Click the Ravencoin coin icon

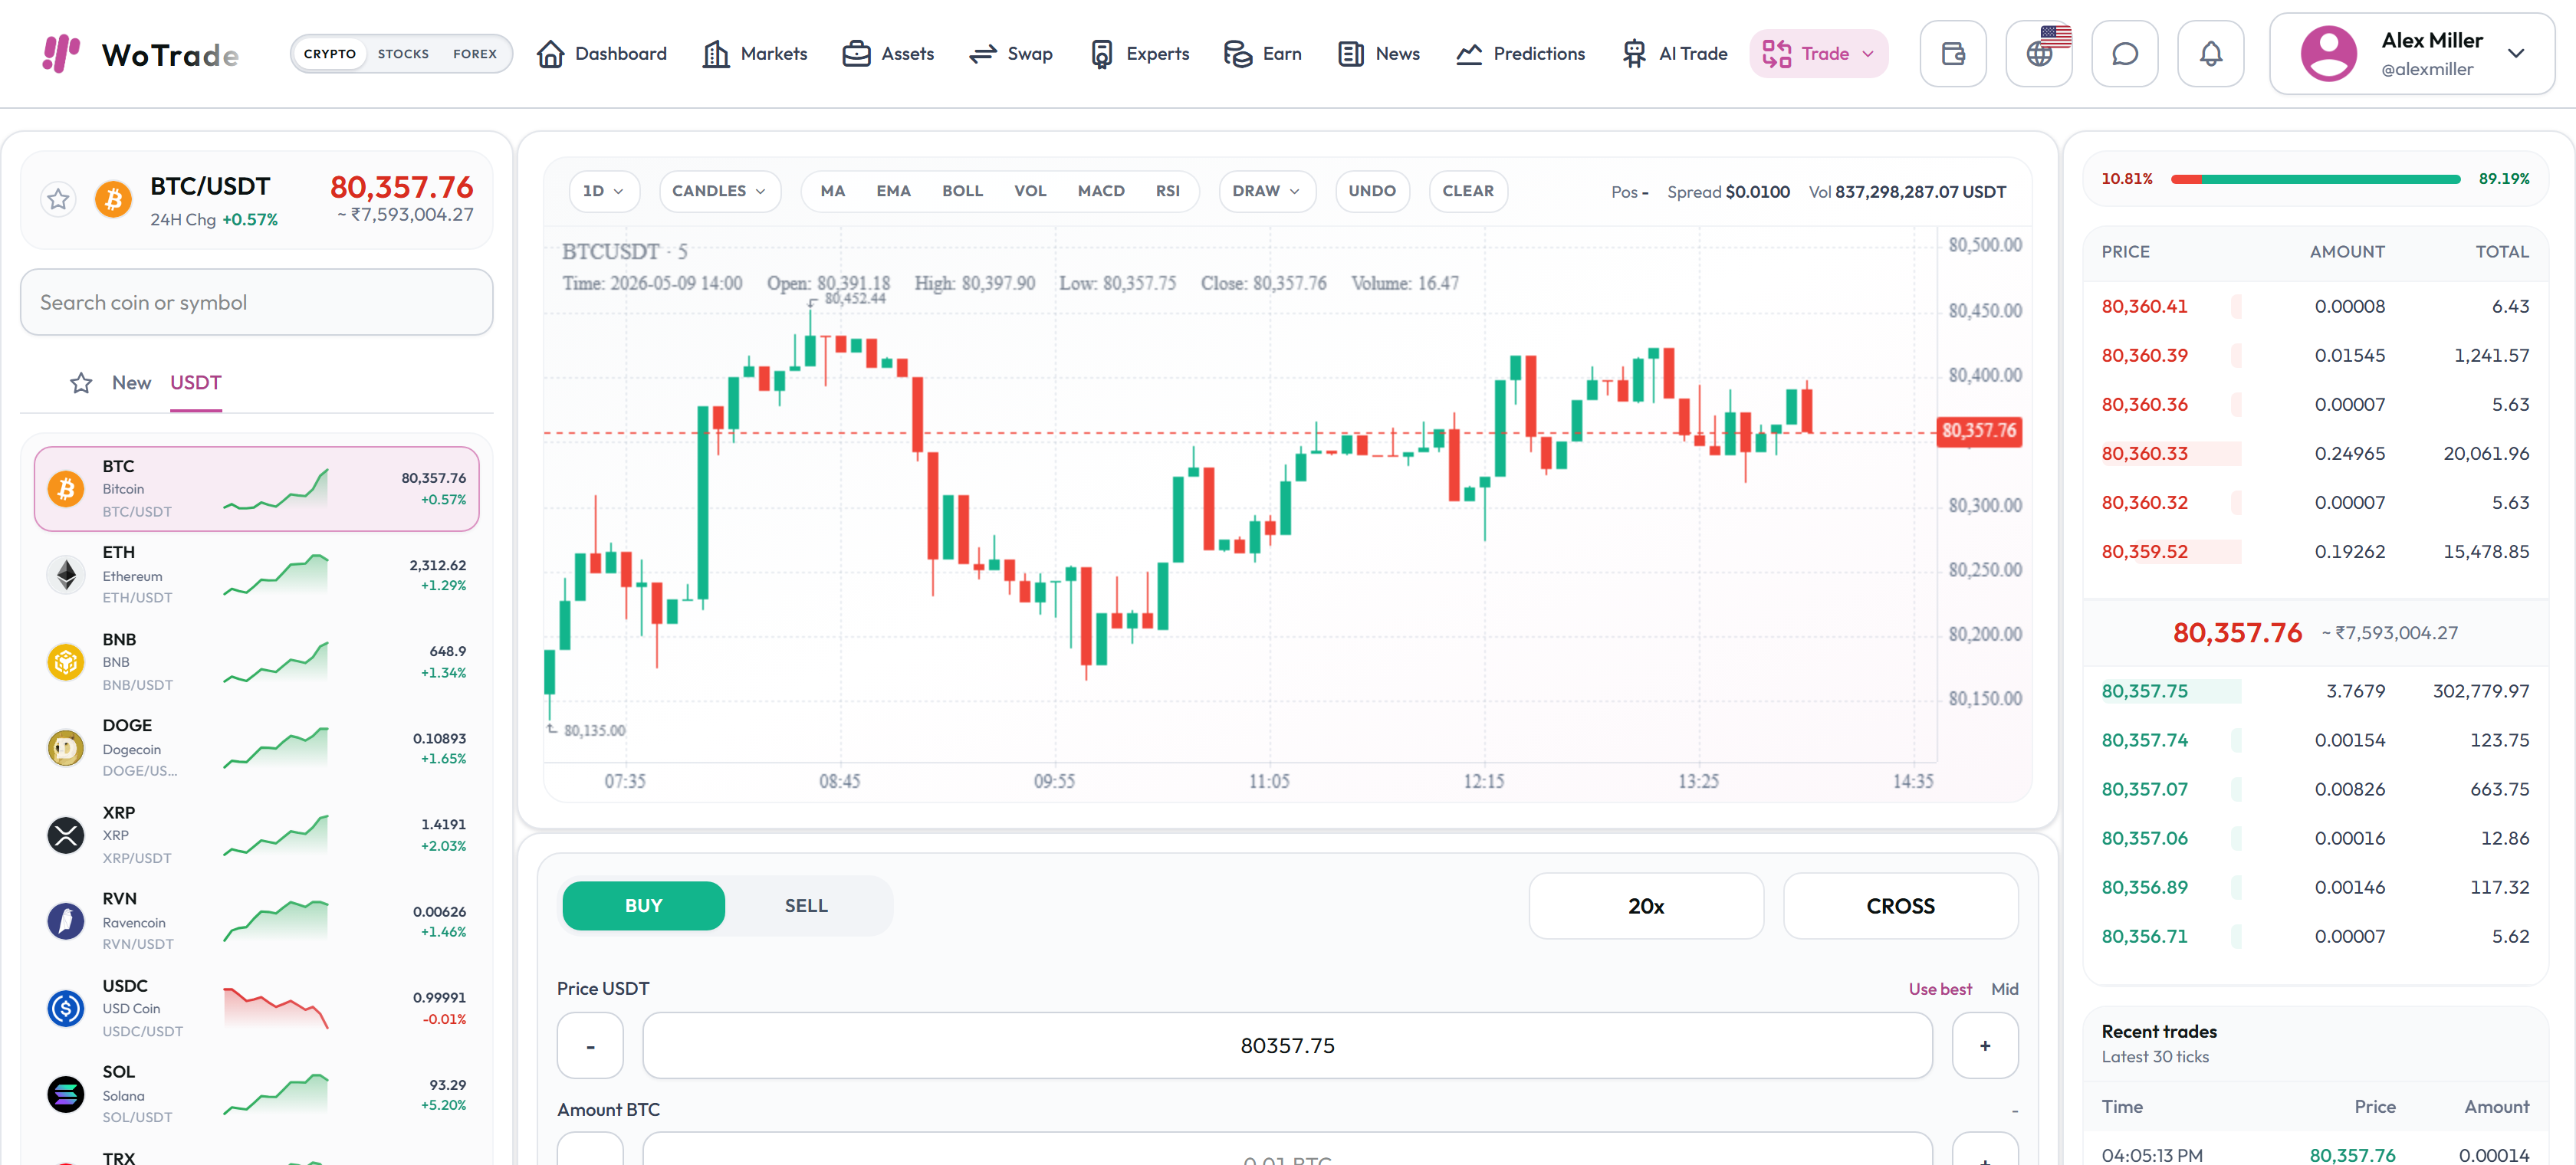click(66, 921)
